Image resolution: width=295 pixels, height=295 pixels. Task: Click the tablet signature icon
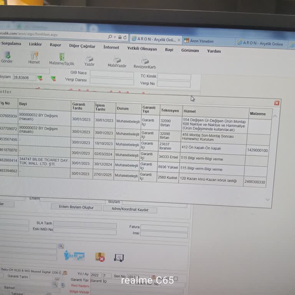tap(119, 258)
